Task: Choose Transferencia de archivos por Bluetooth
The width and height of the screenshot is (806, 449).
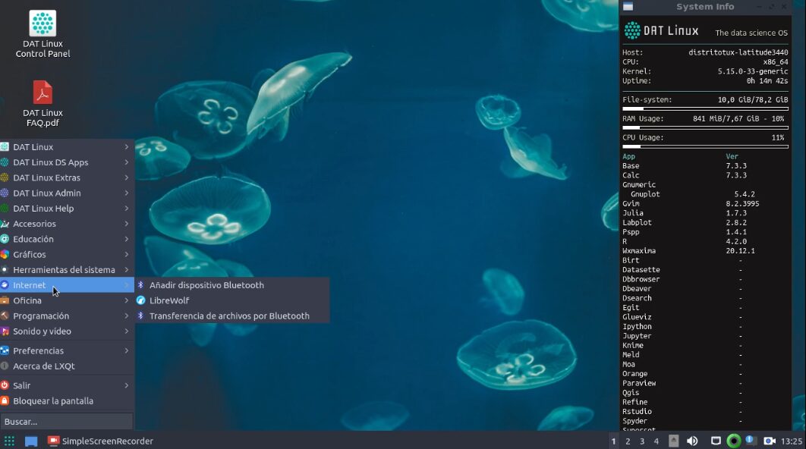Action: tap(229, 316)
